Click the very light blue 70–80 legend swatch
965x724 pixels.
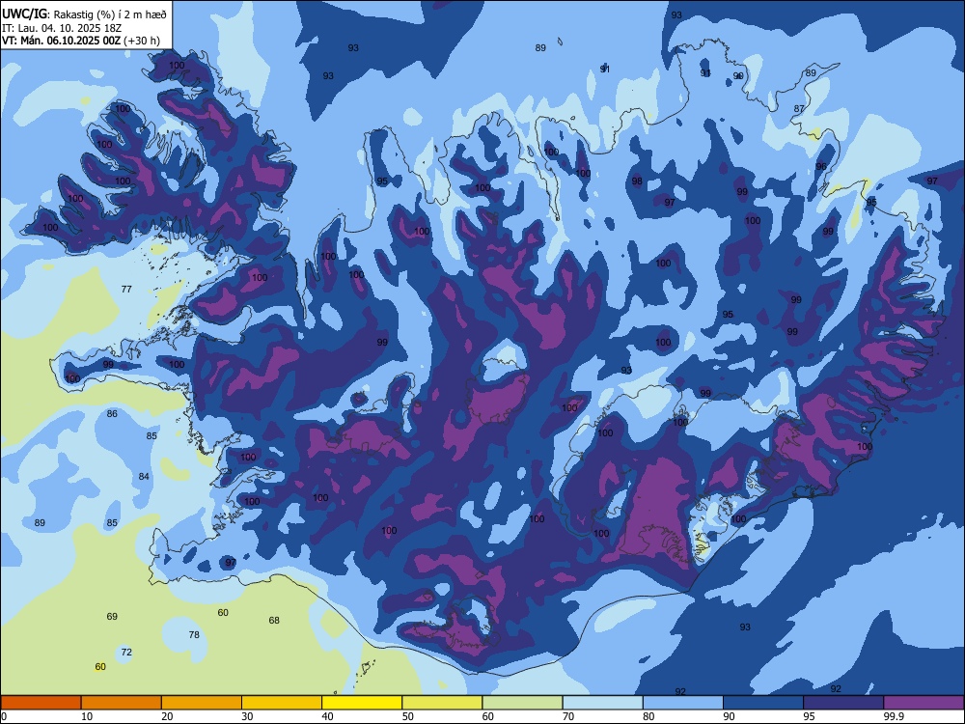(x=602, y=703)
